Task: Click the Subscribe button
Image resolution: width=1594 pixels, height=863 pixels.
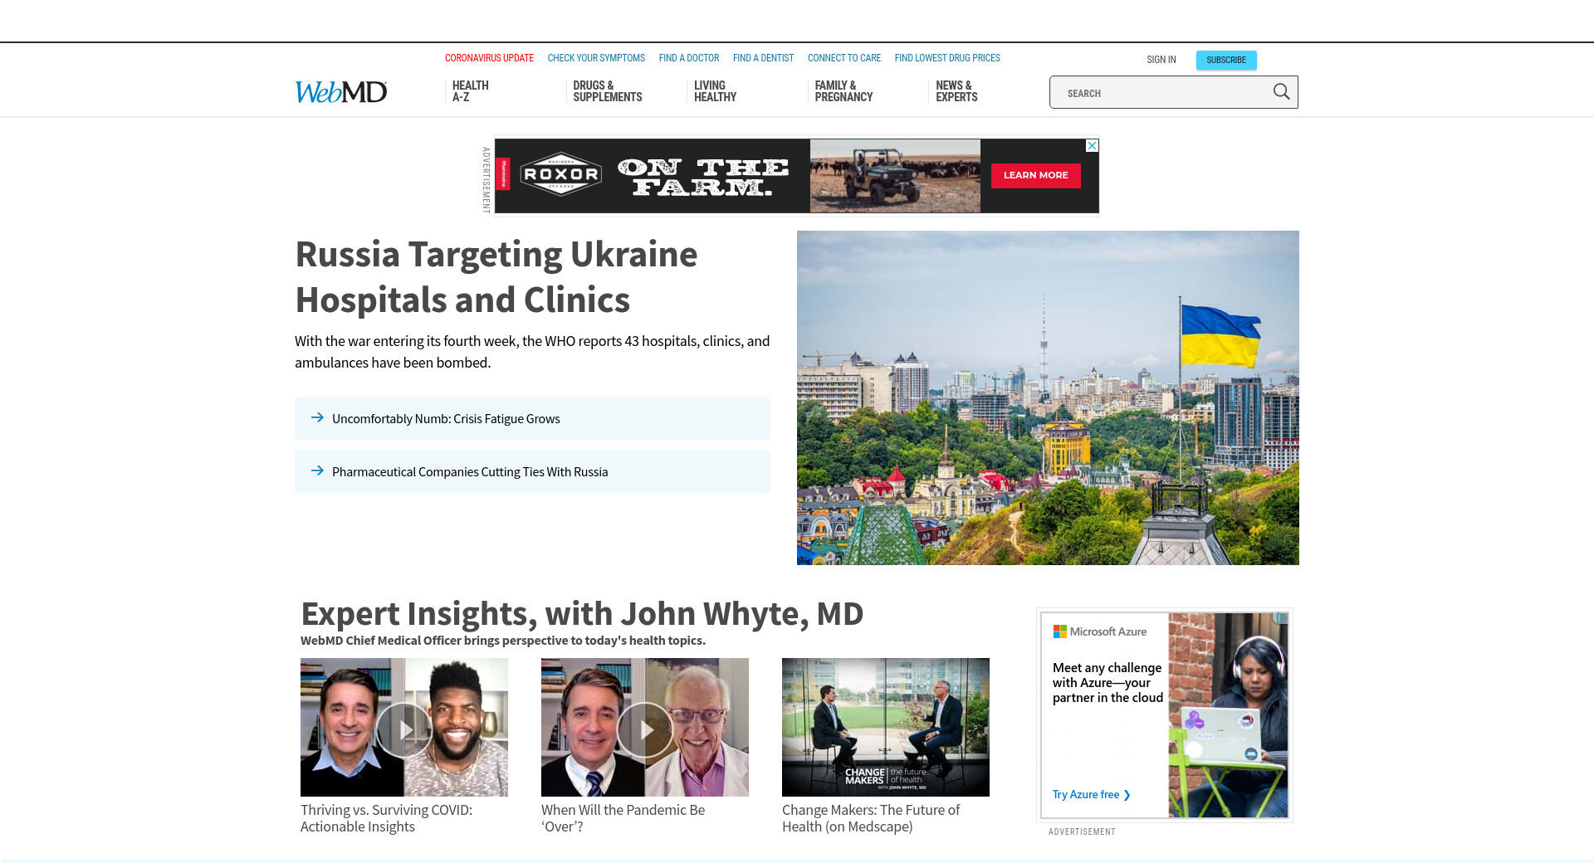Action: [1225, 60]
